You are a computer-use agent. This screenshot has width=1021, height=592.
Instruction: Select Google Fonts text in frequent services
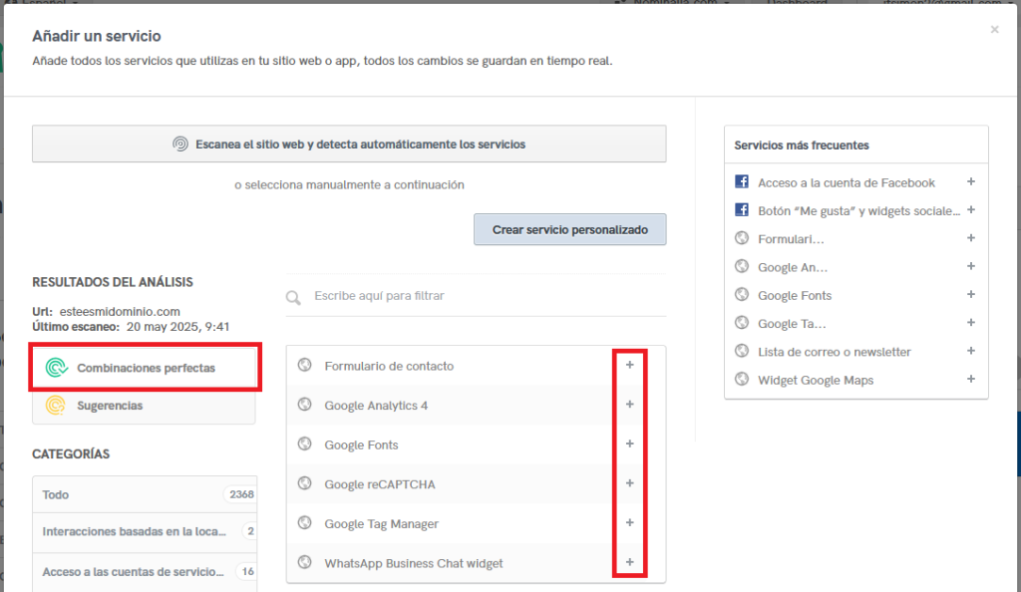coord(795,295)
